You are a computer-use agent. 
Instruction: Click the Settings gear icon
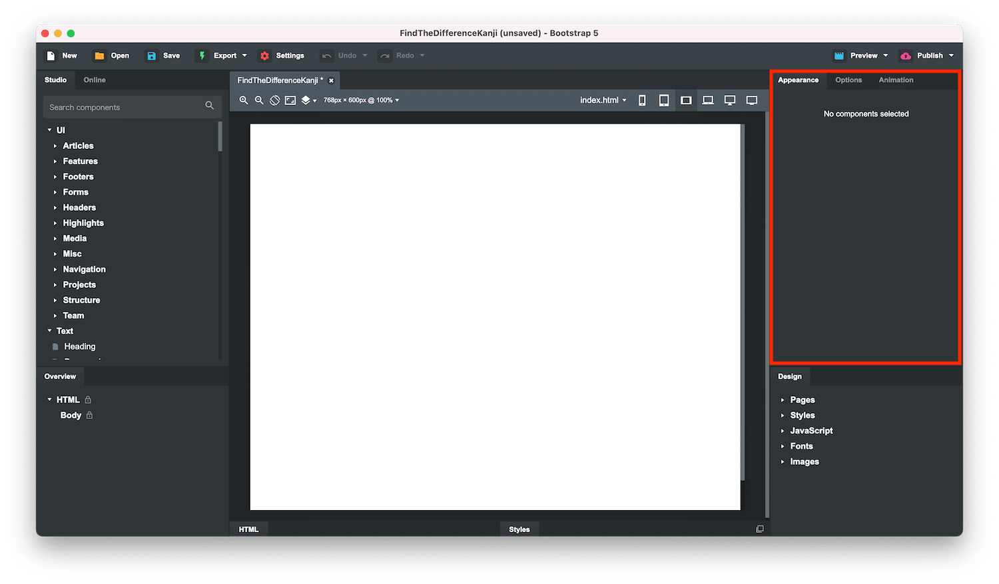pyautogui.click(x=264, y=56)
